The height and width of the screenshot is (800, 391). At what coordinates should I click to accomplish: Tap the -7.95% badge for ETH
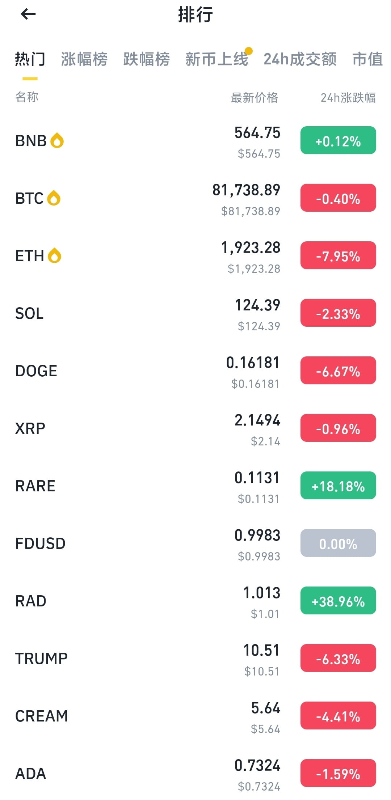coord(338,255)
